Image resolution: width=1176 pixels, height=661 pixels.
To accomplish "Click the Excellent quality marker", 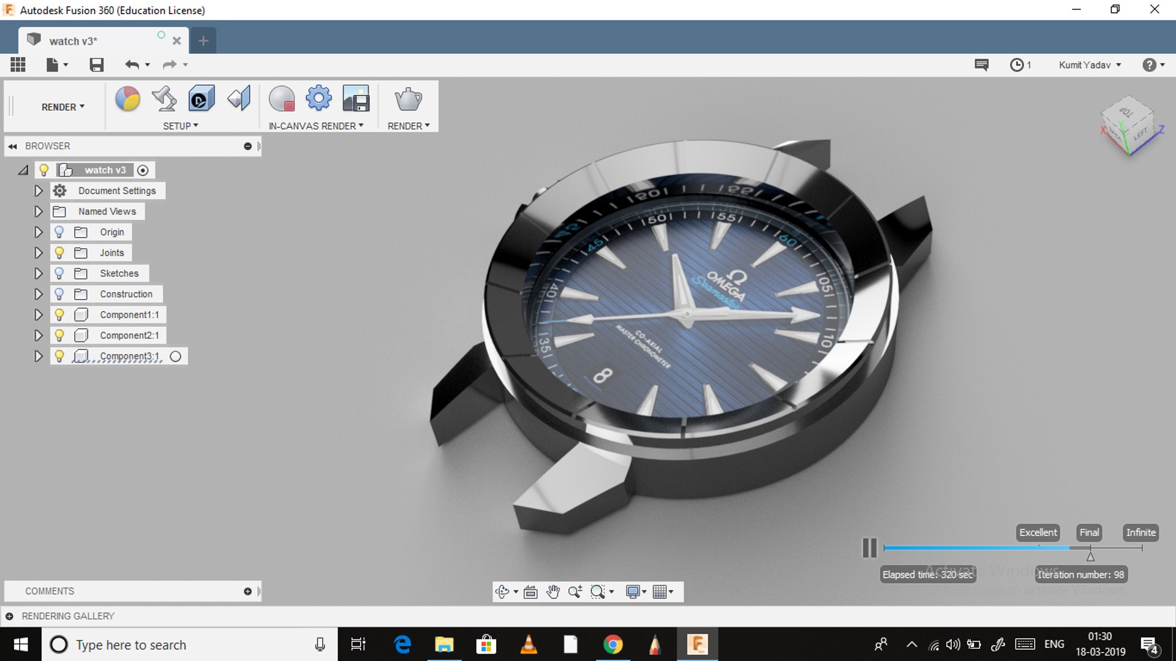I will 1038,532.
